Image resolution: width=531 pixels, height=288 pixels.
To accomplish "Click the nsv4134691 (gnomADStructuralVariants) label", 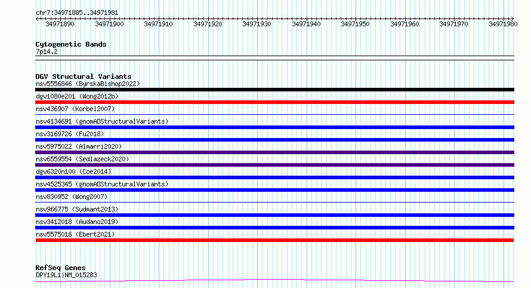I will [x=102, y=121].
